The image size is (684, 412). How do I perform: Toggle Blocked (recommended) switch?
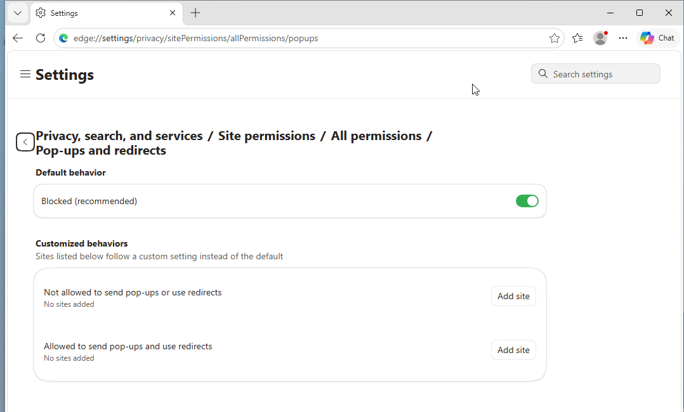coord(527,201)
